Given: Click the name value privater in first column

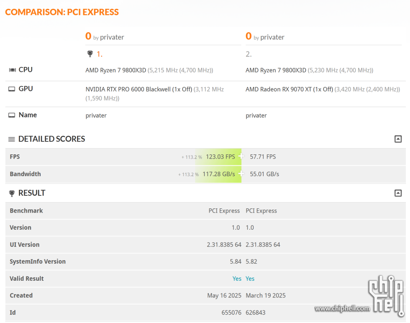Looking at the screenshot, I should (x=96, y=115).
